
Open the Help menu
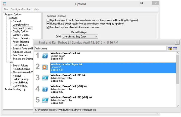tap(36, 9)
